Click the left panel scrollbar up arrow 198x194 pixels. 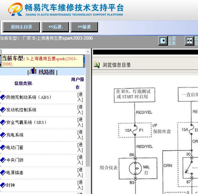(88, 52)
